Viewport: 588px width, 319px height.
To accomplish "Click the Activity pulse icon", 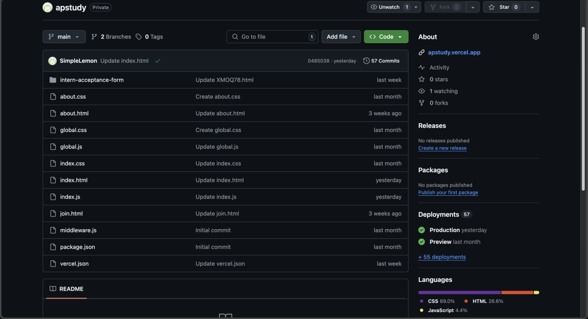I will point(422,67).
